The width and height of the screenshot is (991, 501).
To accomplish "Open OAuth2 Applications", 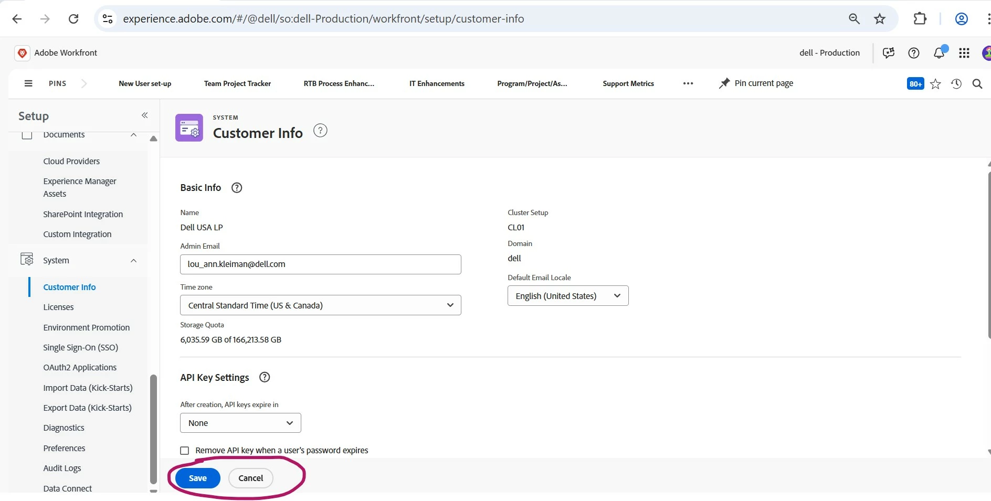I will pyautogui.click(x=80, y=367).
